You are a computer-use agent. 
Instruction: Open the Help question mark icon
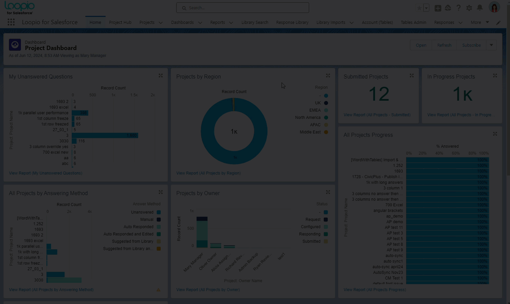pos(459,8)
